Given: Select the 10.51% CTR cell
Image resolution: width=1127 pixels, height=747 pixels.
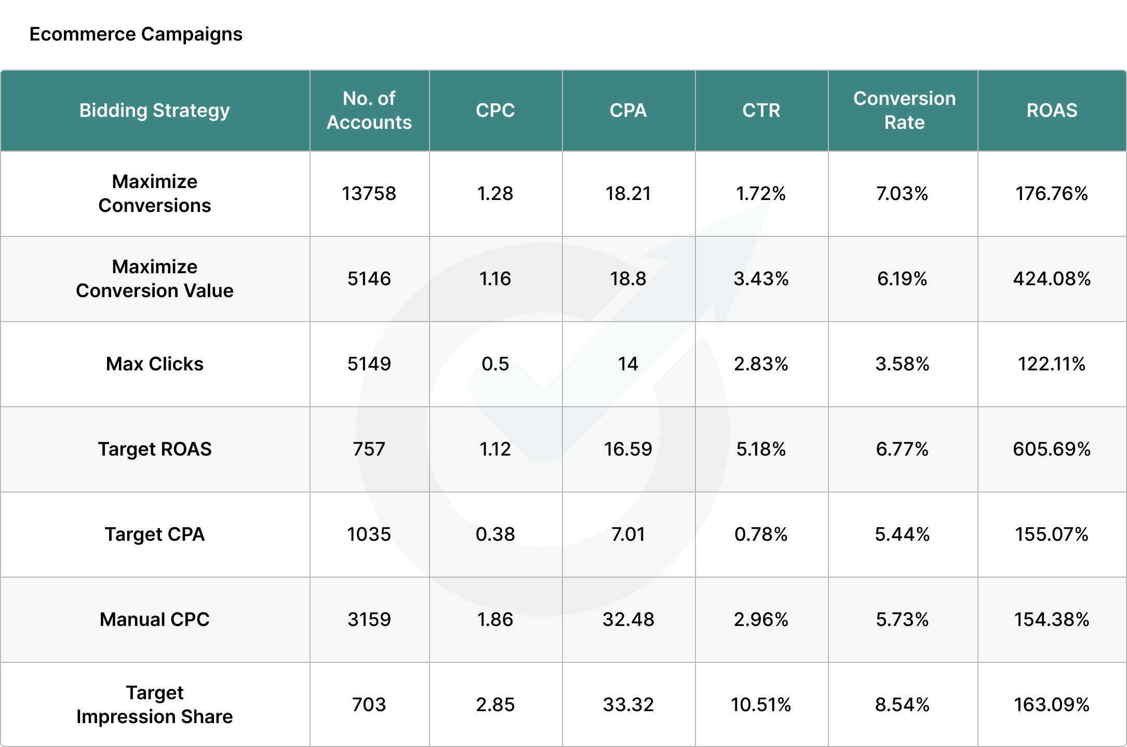Looking at the screenshot, I should [x=761, y=704].
